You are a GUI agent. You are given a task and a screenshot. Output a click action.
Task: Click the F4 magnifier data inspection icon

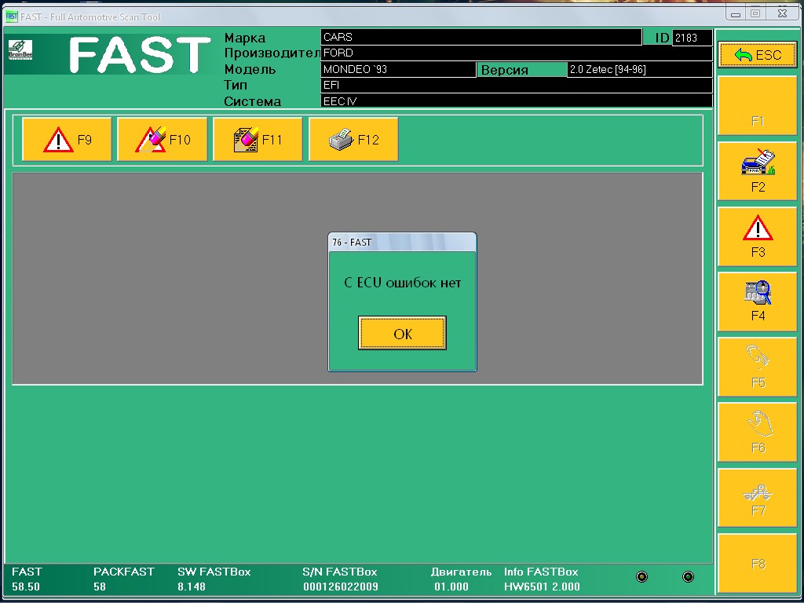coord(757,301)
